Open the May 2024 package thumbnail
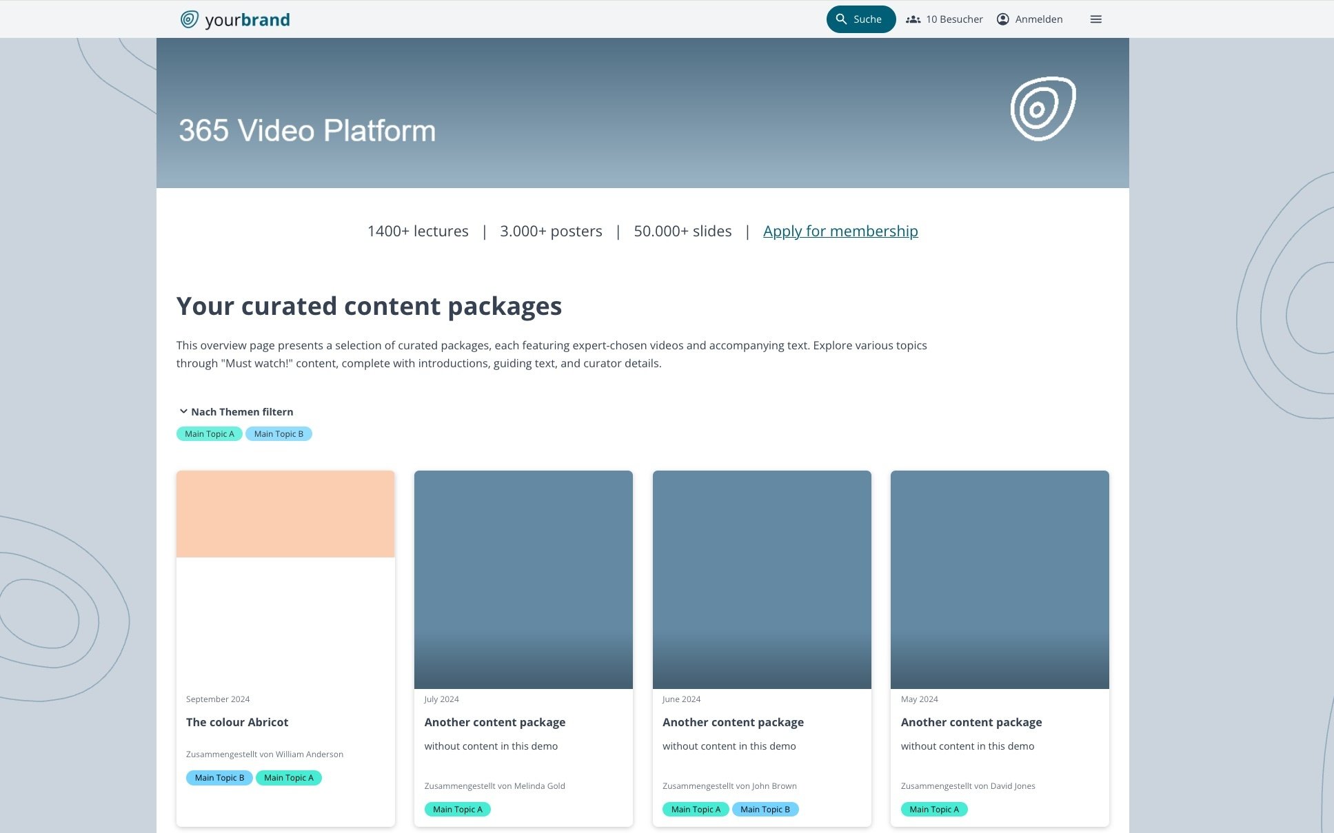 coord(1000,579)
